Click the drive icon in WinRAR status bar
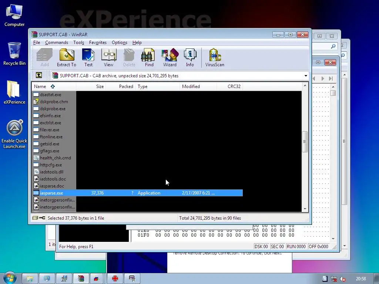Viewport: 379px width, 284px height. click(x=35, y=218)
